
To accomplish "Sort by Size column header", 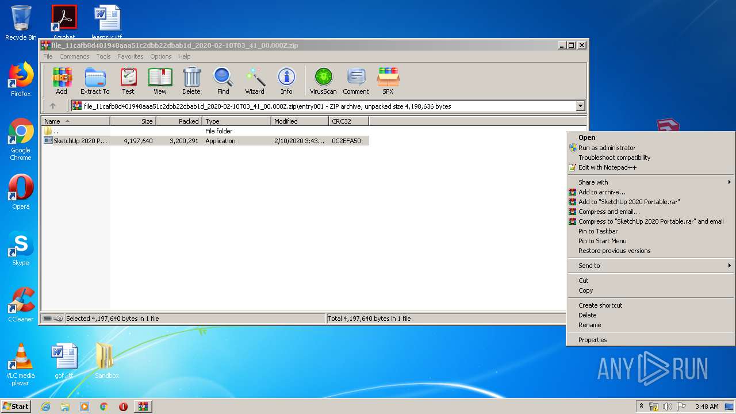I will 133,121.
